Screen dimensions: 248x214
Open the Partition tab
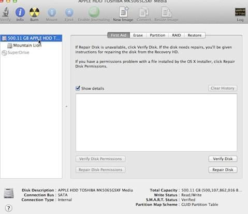coord(157,35)
